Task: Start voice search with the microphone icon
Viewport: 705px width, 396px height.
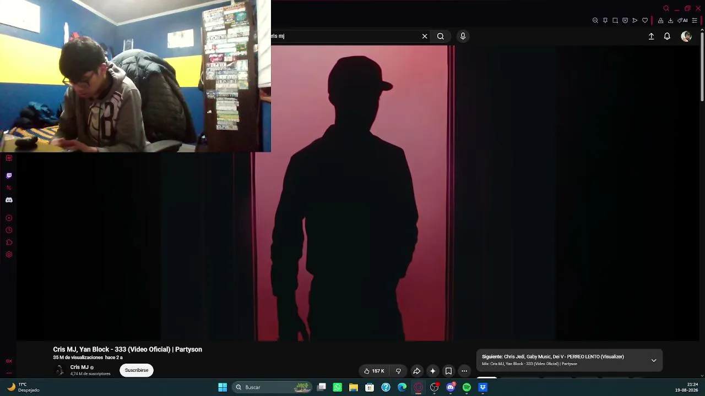Action: click(x=463, y=36)
